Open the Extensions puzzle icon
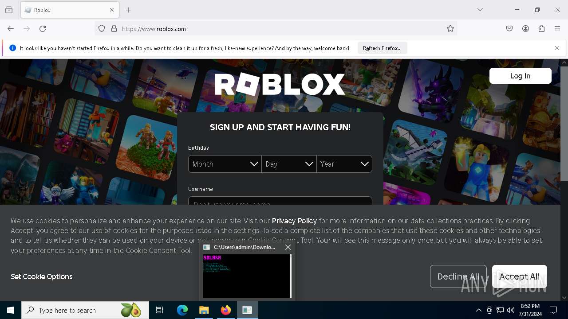 click(541, 29)
